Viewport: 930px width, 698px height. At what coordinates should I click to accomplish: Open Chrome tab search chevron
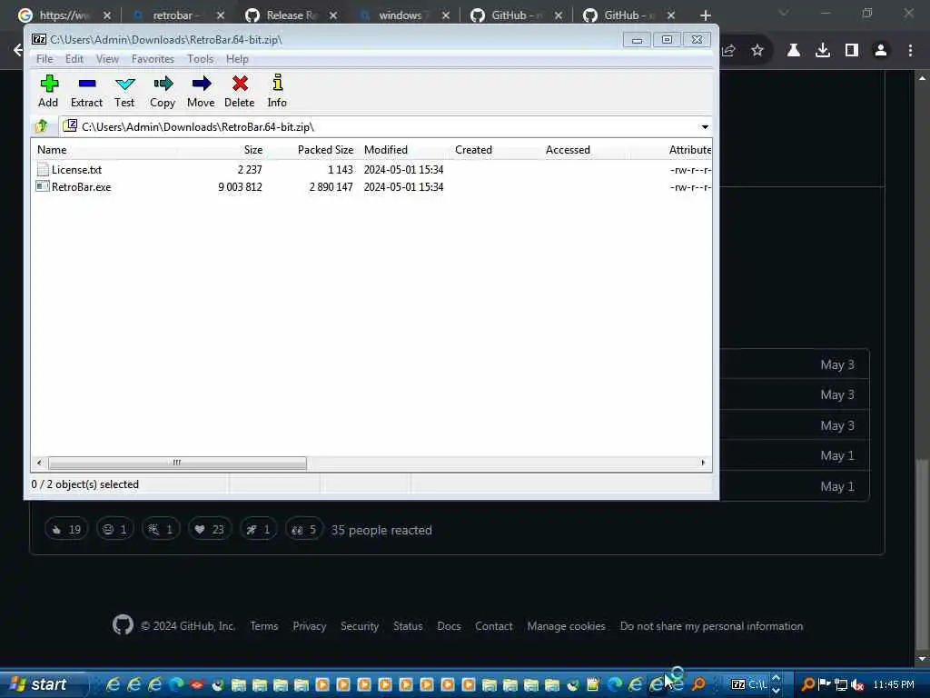[784, 13]
